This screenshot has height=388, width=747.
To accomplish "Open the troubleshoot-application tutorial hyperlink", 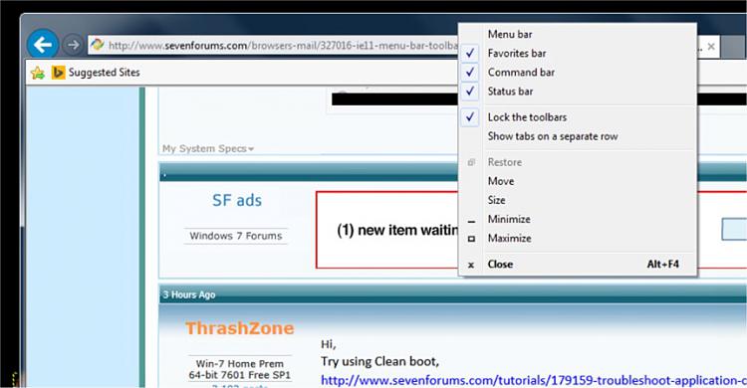I will [x=534, y=380].
